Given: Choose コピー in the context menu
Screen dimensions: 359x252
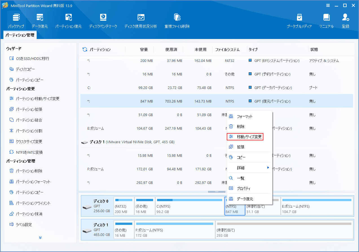Looking at the screenshot, I should click(249, 157).
